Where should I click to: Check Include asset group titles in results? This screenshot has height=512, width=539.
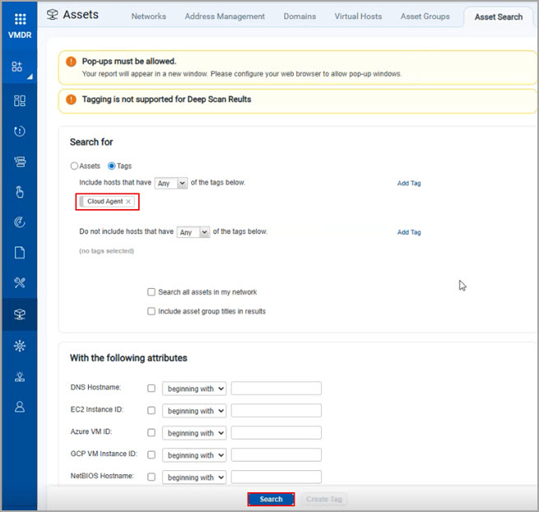click(151, 311)
